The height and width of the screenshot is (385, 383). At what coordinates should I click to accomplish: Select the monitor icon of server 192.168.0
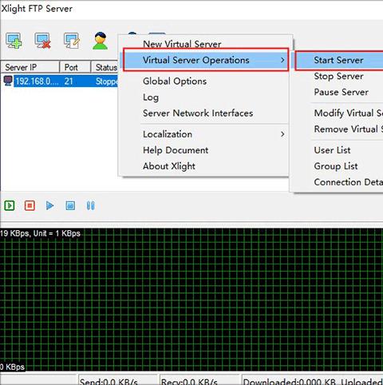coord(8,81)
